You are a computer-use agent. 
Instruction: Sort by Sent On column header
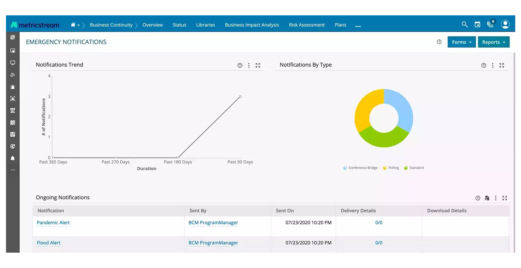click(x=303, y=211)
